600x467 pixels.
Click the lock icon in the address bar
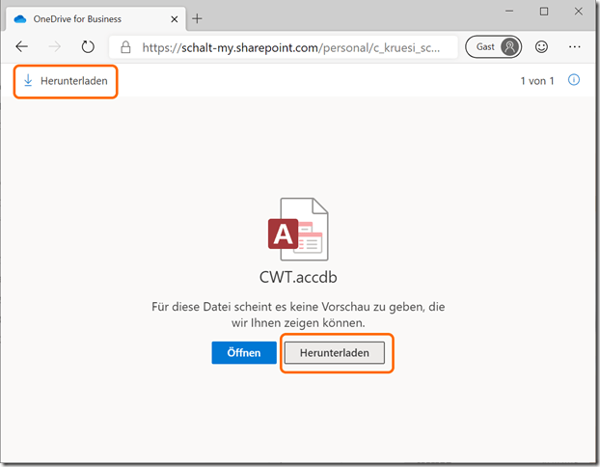coord(125,46)
